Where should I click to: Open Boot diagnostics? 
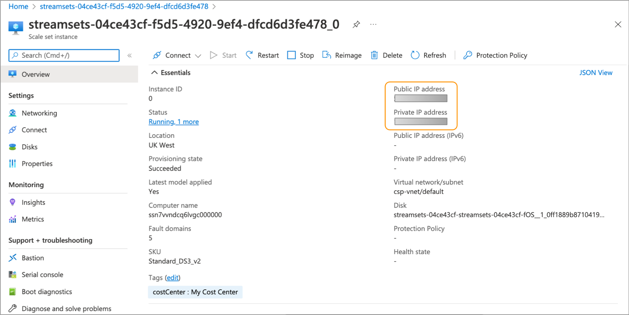coord(47,292)
